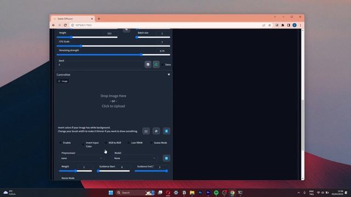Open Task View from the taskbar
The height and width of the screenshot is (197, 351).
(160, 193)
